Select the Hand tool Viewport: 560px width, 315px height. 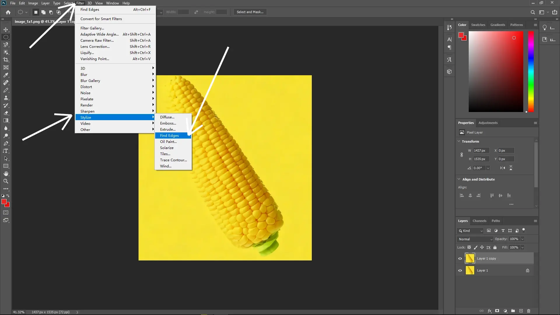(6, 173)
